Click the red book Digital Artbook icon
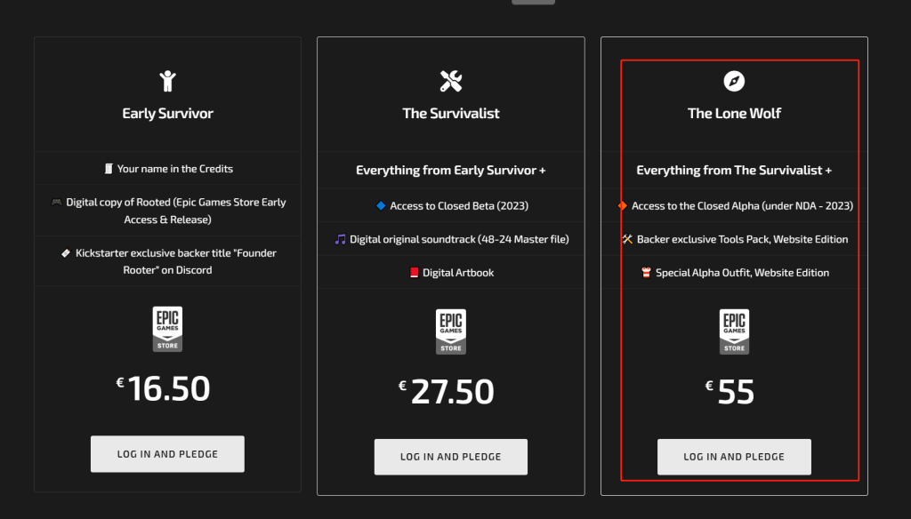Image resolution: width=911 pixels, height=519 pixels. coord(414,273)
